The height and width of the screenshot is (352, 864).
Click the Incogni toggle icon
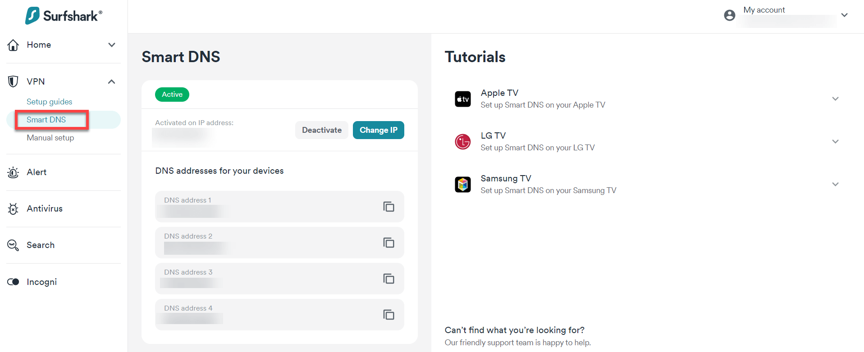click(13, 282)
